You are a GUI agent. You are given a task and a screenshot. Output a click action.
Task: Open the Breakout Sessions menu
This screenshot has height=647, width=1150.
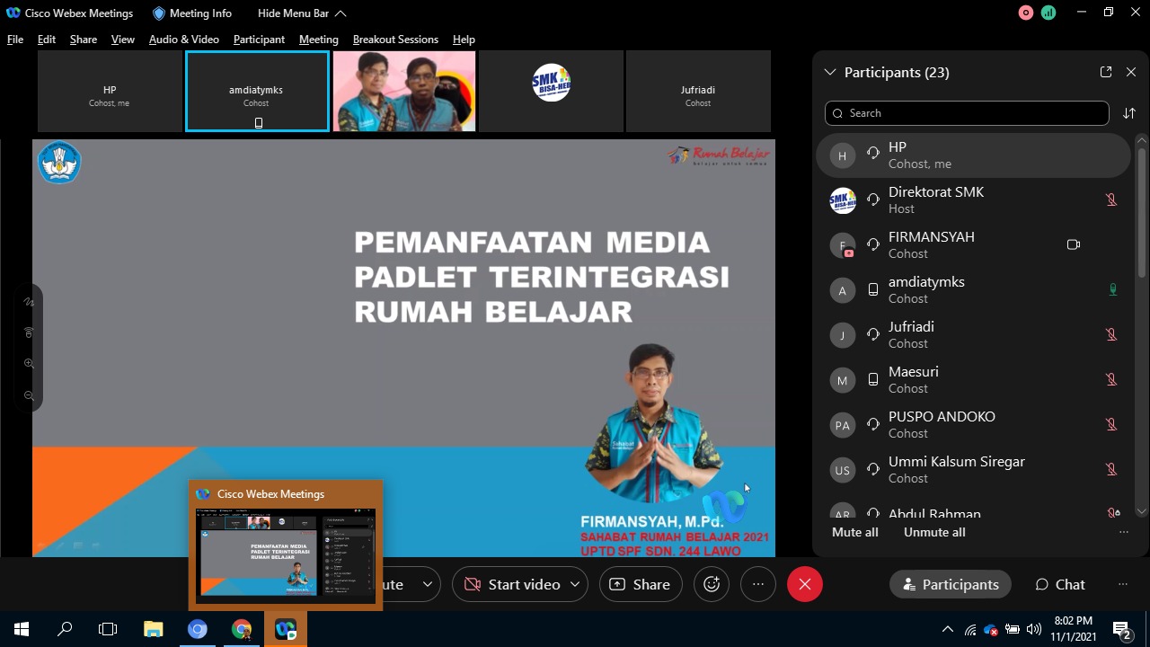(395, 40)
